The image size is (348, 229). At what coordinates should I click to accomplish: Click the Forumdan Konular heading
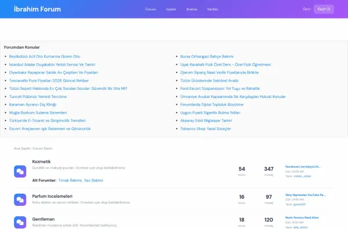pos(22,48)
